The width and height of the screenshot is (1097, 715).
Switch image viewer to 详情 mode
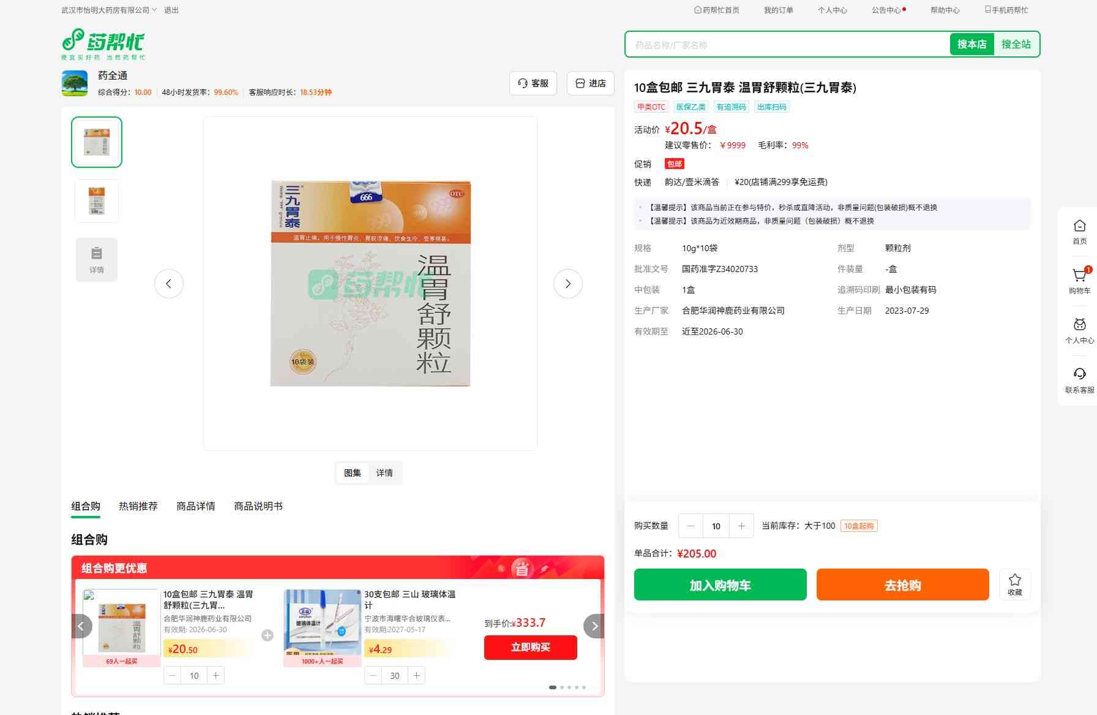tap(384, 473)
